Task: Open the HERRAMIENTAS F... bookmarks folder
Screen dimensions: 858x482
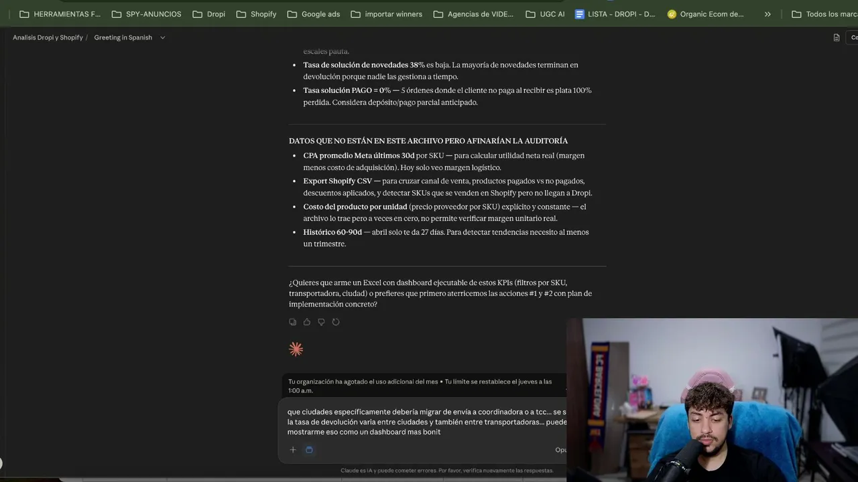Action: pos(60,14)
